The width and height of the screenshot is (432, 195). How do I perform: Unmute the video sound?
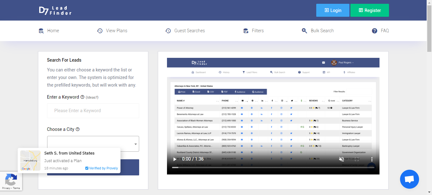pyautogui.click(x=342, y=159)
